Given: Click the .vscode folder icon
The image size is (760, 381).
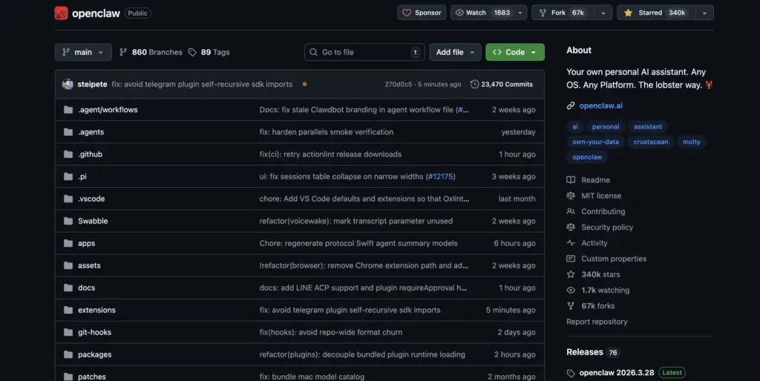Looking at the screenshot, I should 68,199.
